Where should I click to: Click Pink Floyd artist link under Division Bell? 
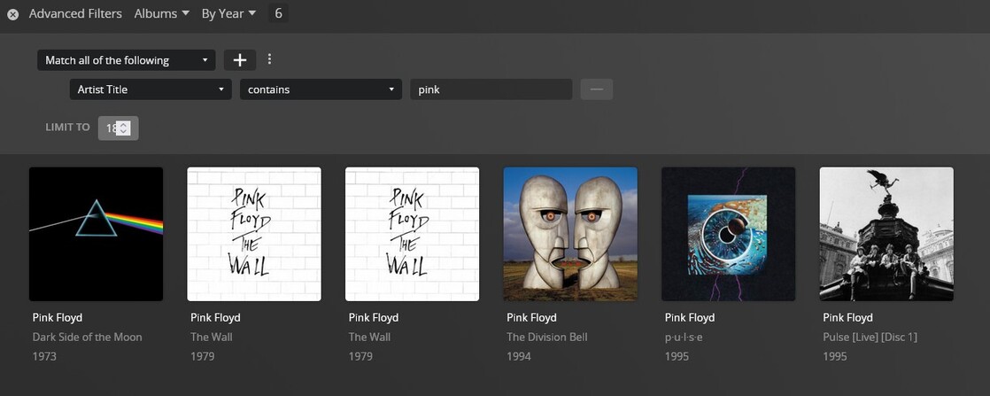(531, 317)
